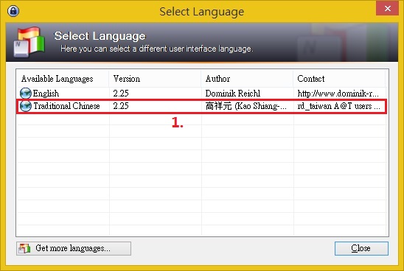Click the globe icon beside Traditional Chinese

26,106
